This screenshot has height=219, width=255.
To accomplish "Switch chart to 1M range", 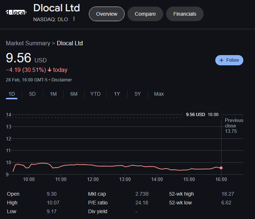I will [x=53, y=94].
